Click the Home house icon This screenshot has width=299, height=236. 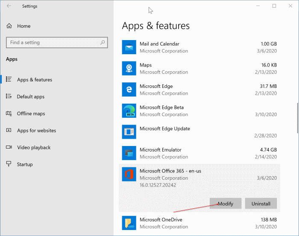point(9,26)
